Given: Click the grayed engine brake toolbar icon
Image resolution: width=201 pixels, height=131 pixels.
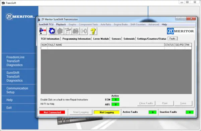Looking at the screenshot, I should (76, 31).
